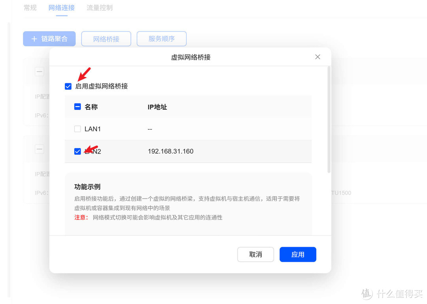Switch to the 流量控制 tab
The height and width of the screenshot is (304, 427).
[x=99, y=8]
